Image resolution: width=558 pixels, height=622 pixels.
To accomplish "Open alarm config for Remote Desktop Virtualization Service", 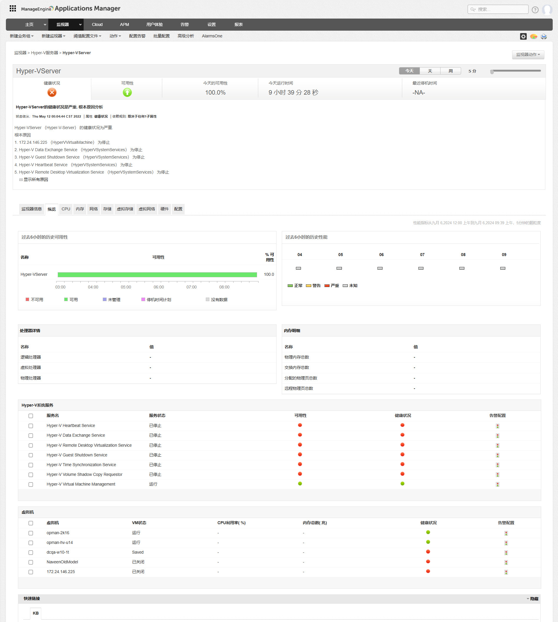I will (x=498, y=446).
